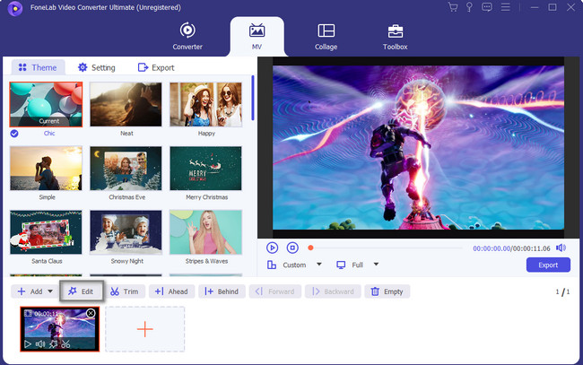Select the Simple theme thumbnail
The height and width of the screenshot is (365, 583).
point(46,169)
